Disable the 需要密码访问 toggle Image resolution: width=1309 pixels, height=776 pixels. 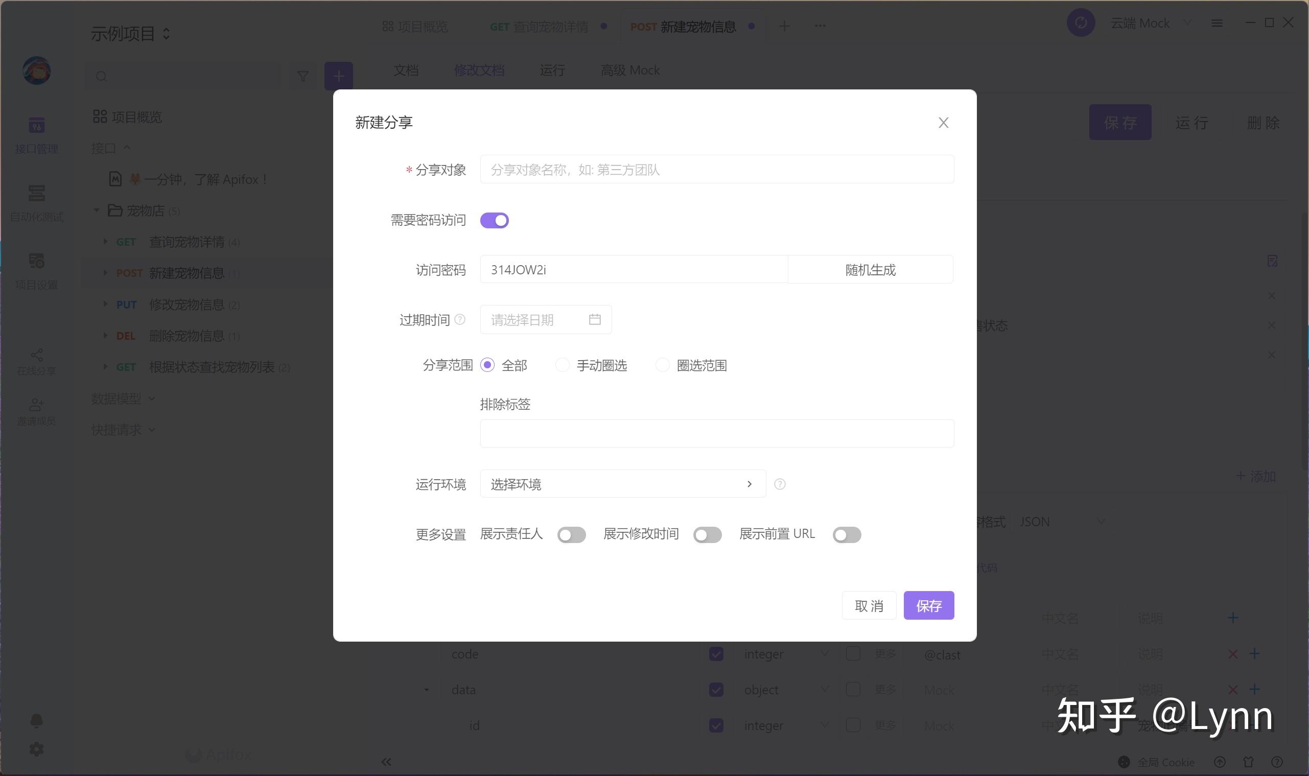pyautogui.click(x=494, y=220)
